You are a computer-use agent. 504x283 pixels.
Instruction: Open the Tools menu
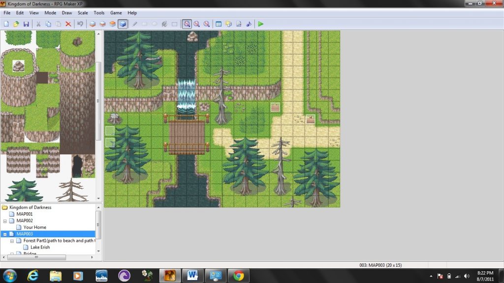pos(99,13)
